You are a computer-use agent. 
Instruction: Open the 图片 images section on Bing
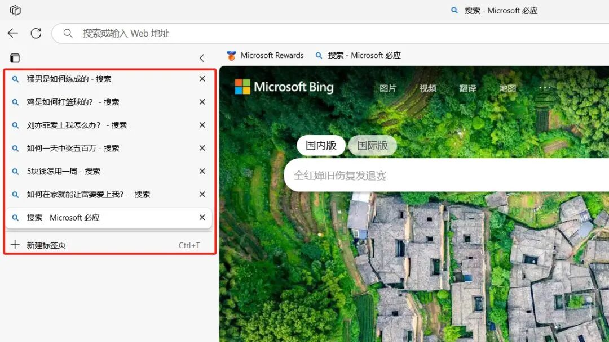[387, 88]
